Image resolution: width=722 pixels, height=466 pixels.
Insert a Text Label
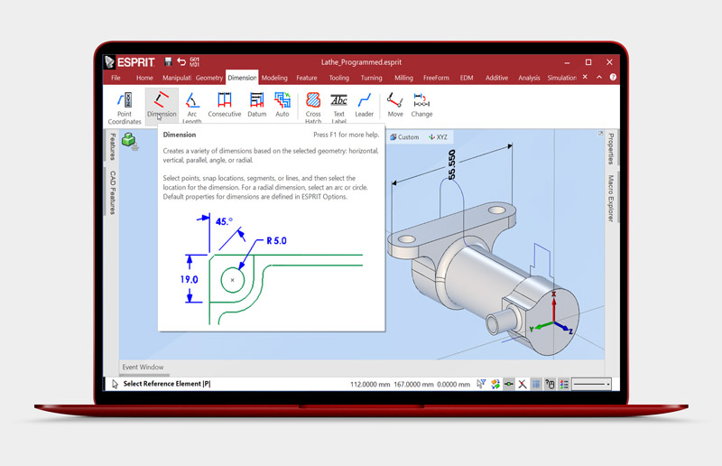coord(338,105)
